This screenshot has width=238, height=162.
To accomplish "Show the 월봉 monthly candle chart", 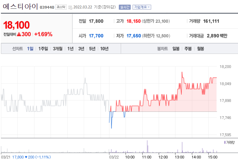I will click(x=200, y=49).
